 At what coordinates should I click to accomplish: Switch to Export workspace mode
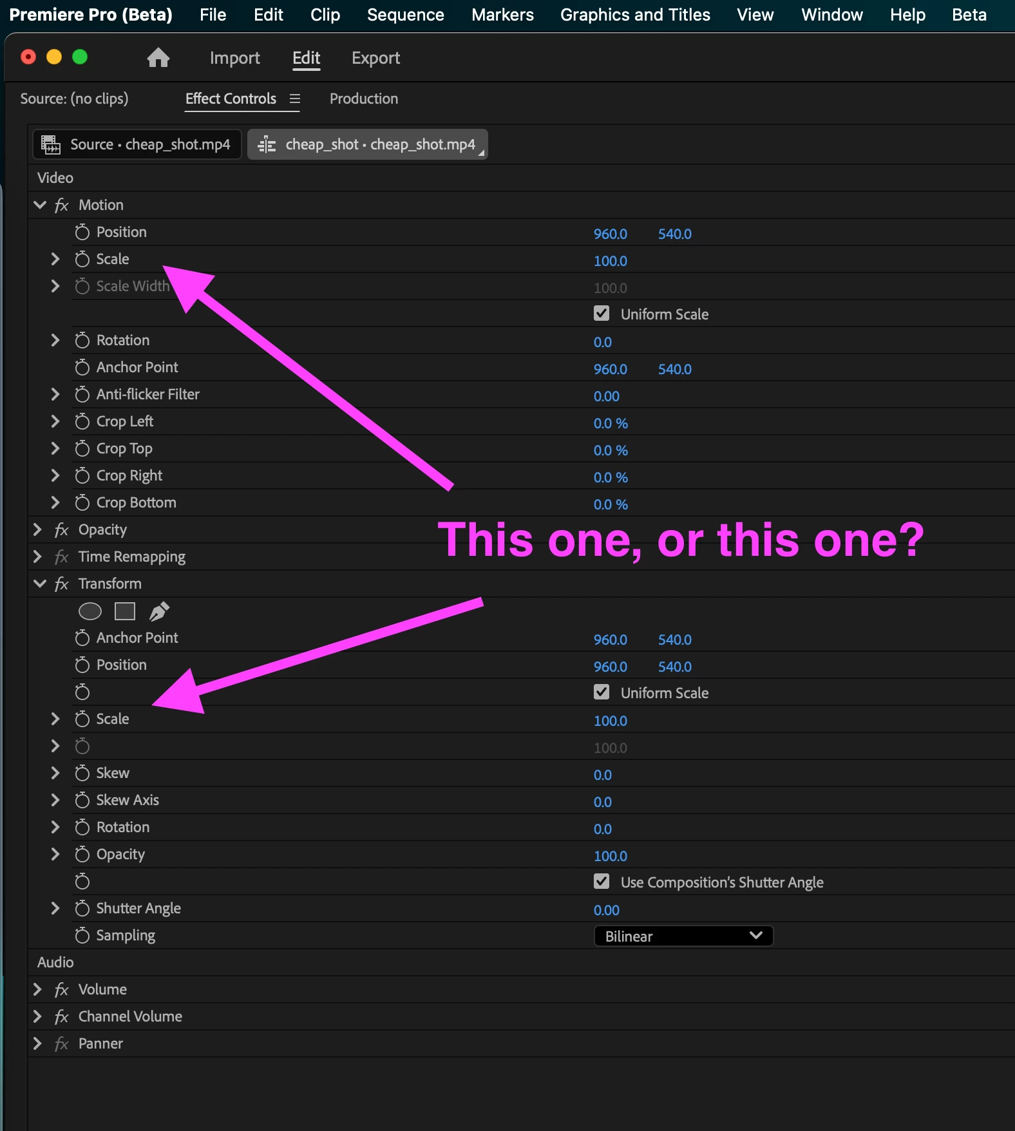[x=375, y=58]
